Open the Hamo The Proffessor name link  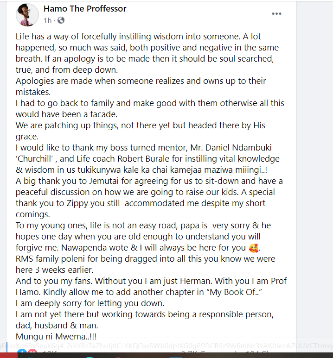point(85,9)
